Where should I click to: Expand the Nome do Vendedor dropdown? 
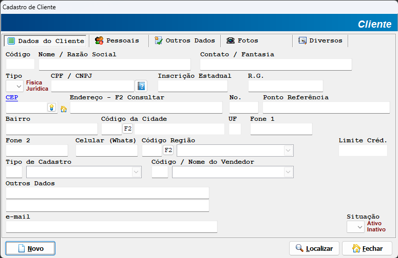pyautogui.click(x=288, y=173)
